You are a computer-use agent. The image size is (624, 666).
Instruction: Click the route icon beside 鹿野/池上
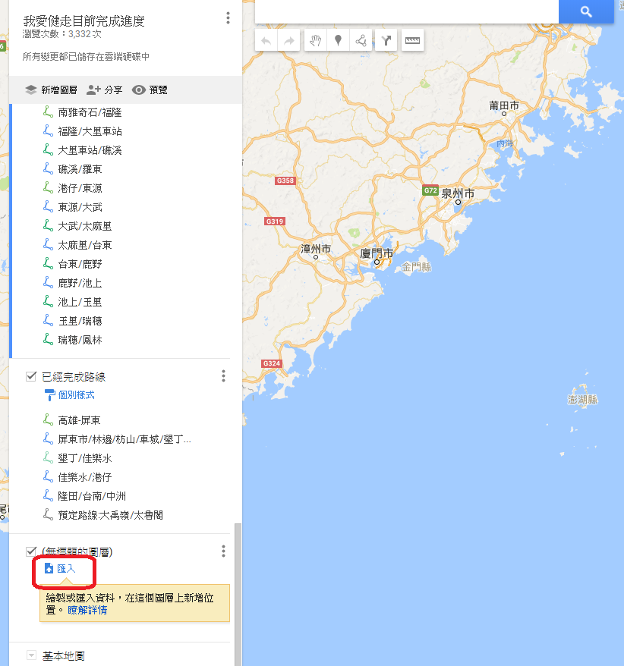(48, 283)
